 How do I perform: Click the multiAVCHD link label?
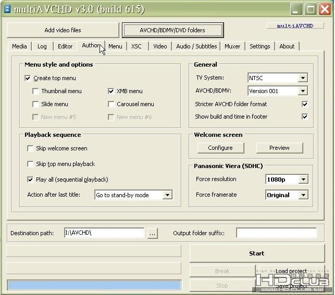295,26
